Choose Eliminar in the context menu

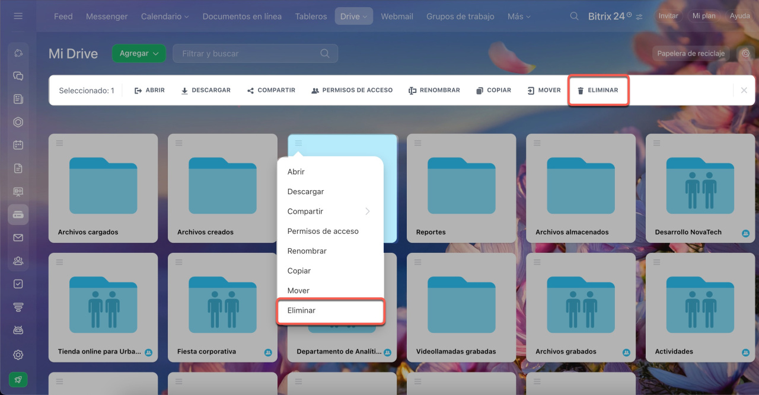(330, 310)
